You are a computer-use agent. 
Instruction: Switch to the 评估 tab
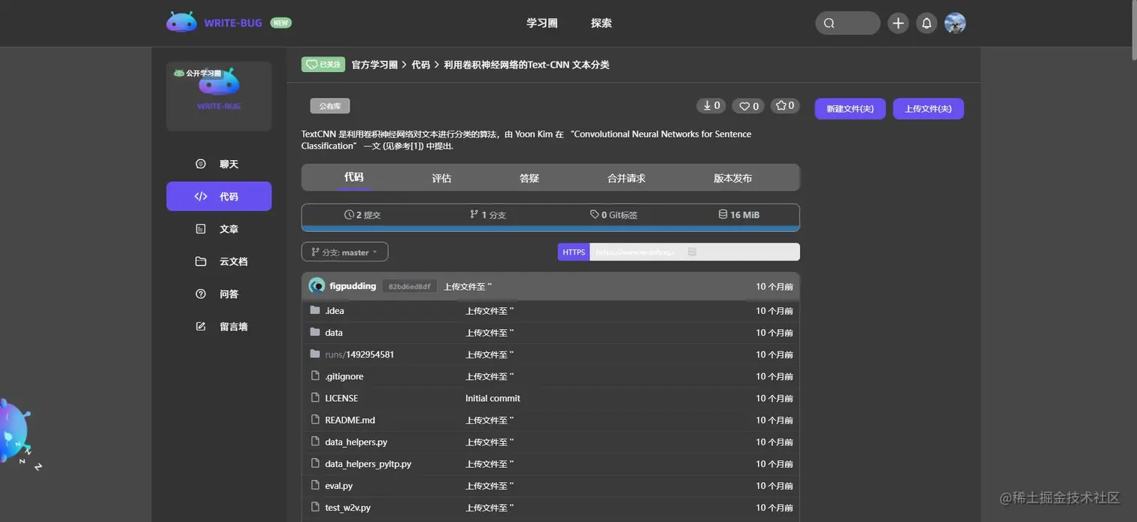[441, 178]
